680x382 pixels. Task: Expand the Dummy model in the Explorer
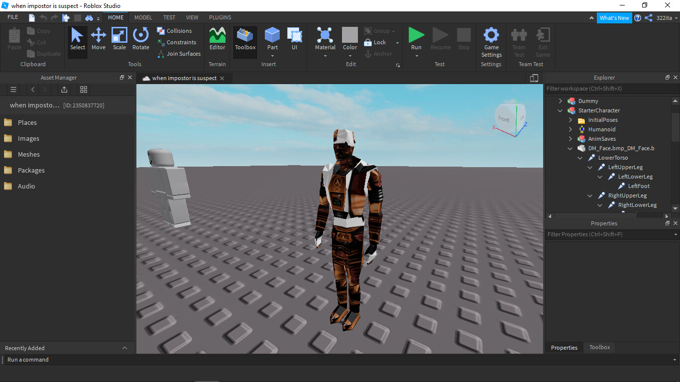click(561, 101)
